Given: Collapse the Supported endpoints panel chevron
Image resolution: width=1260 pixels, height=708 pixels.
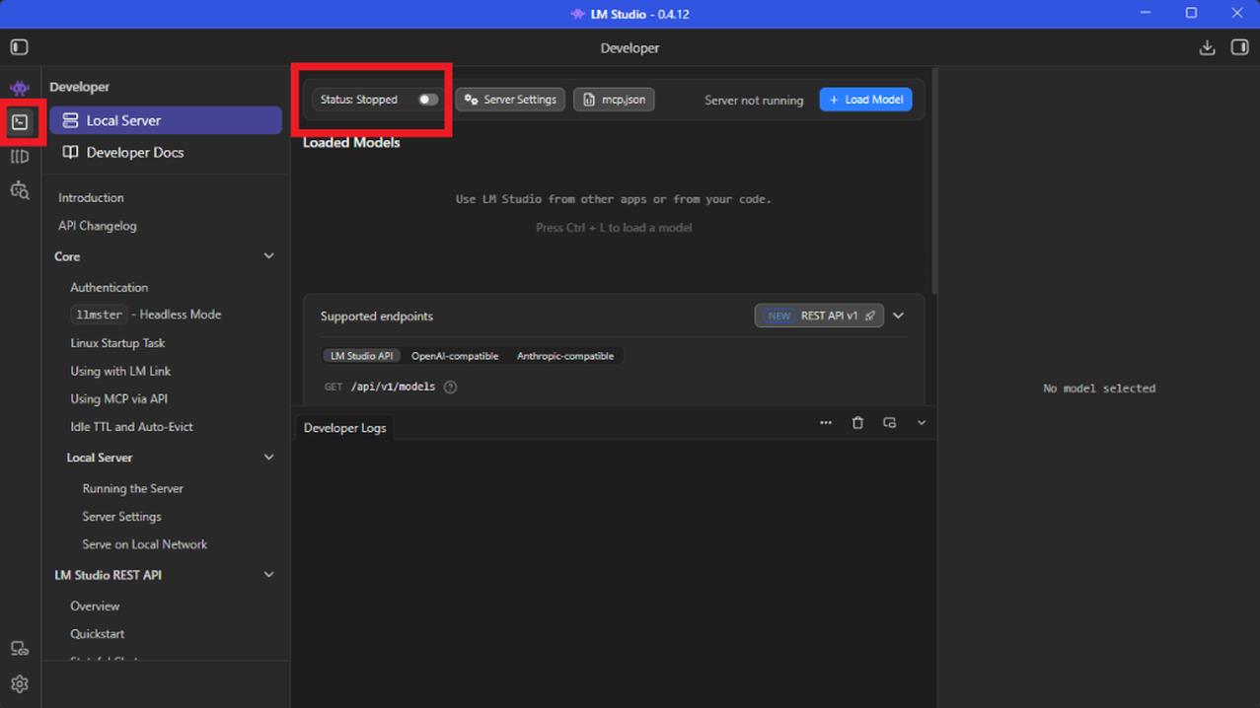Looking at the screenshot, I should pos(898,317).
